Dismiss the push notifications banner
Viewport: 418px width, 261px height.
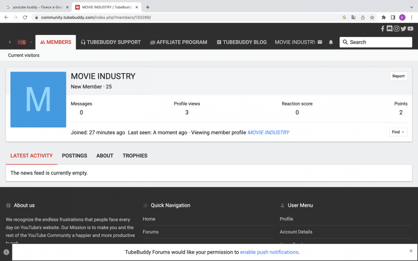tap(411, 251)
